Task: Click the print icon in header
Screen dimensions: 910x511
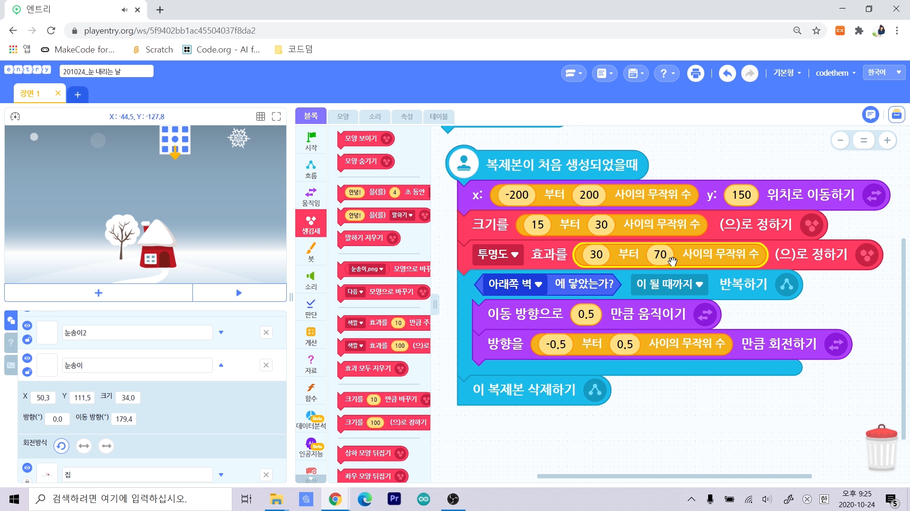Action: tap(695, 73)
